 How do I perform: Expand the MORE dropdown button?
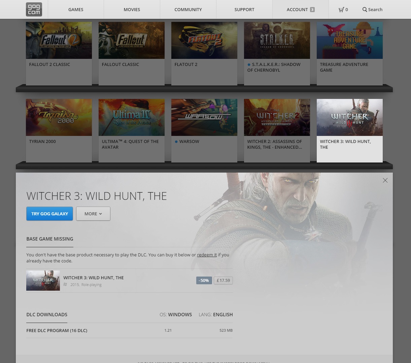coord(93,214)
